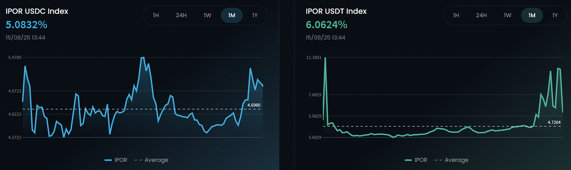Select 1H range on USDT Index chart

[456, 15]
